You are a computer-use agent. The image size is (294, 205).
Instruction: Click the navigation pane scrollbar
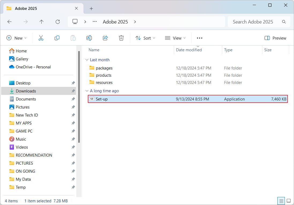[x=79, y=97]
